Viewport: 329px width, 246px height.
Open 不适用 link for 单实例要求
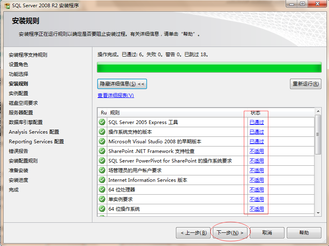click(257, 199)
